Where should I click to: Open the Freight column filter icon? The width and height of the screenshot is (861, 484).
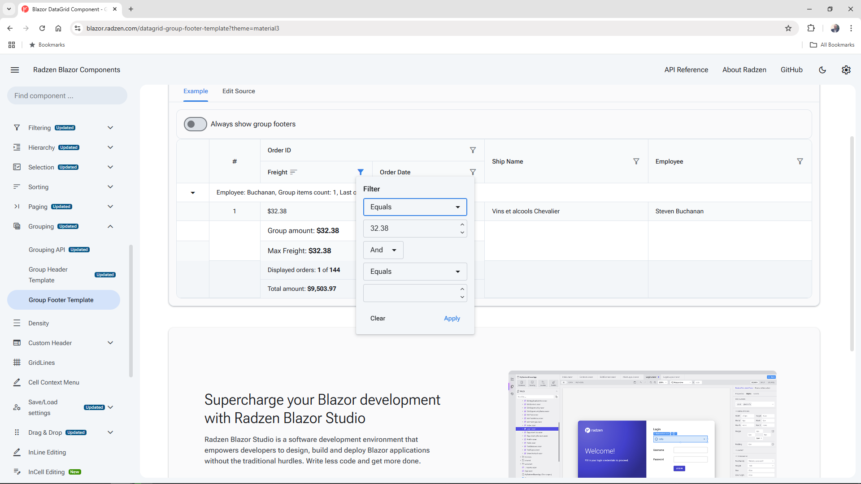pos(361,172)
